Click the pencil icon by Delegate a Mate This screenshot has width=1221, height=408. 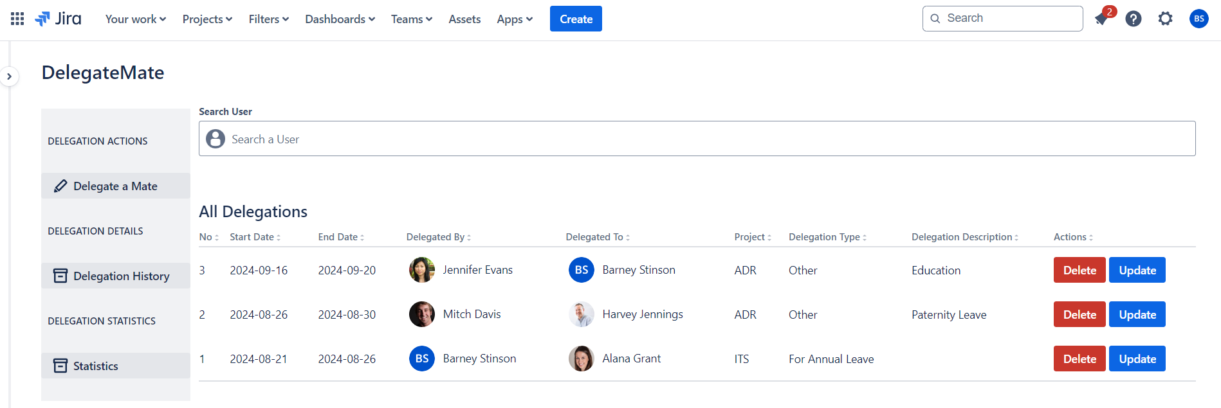coord(60,186)
